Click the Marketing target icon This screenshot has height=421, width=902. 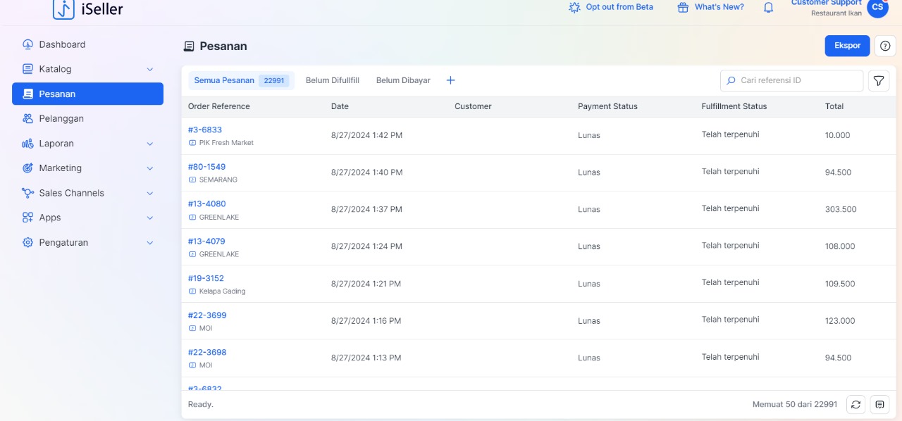point(27,168)
